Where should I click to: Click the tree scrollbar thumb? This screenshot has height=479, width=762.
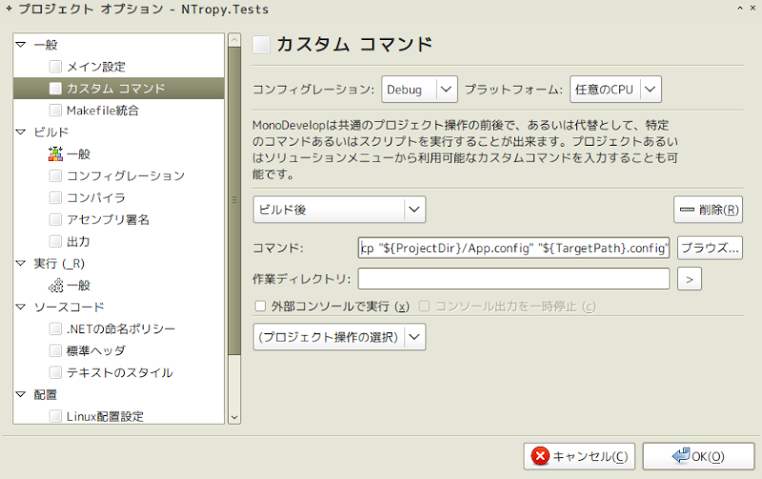coord(234,200)
